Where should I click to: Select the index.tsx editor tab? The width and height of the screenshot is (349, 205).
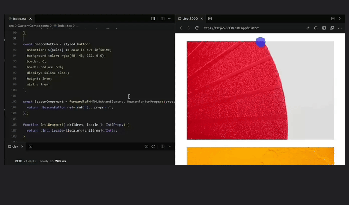(20, 19)
